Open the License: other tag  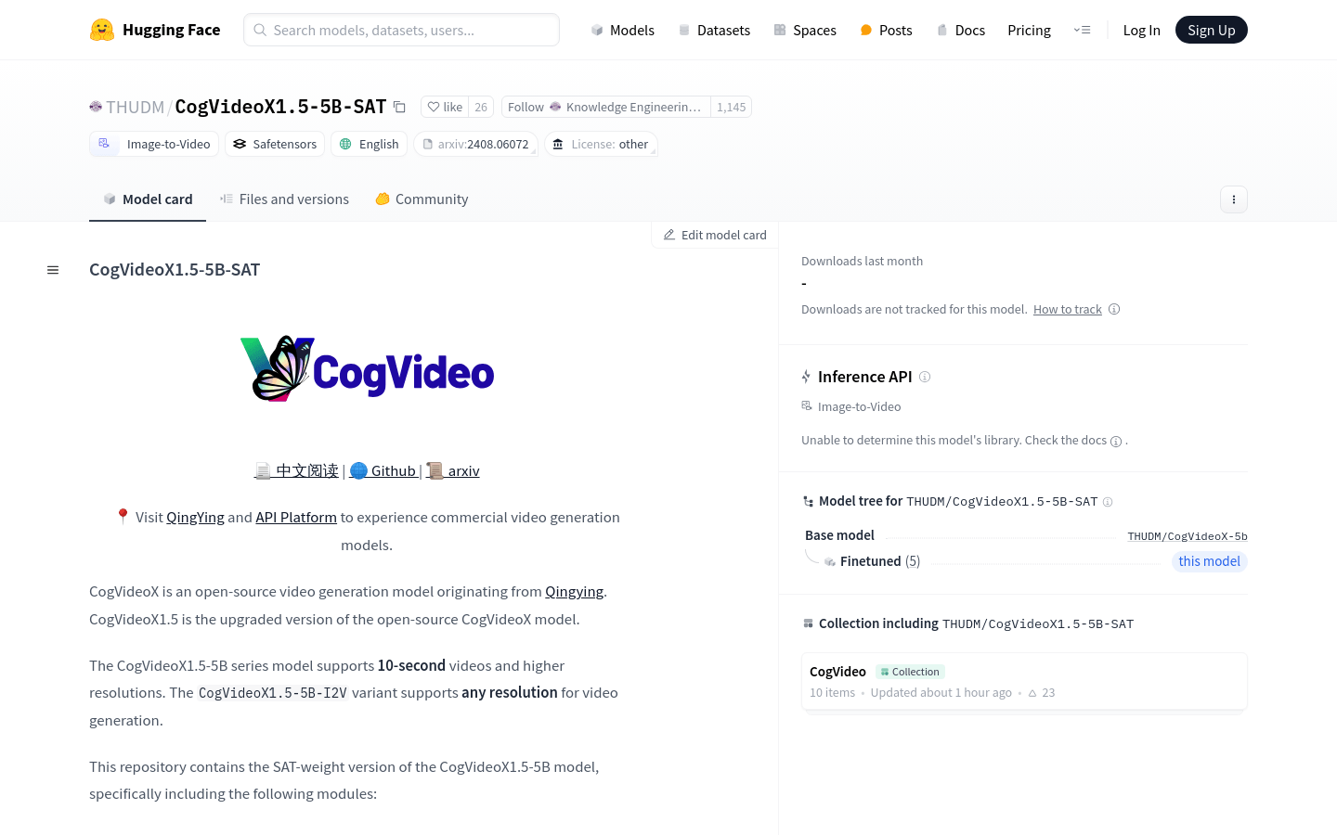pyautogui.click(x=601, y=144)
